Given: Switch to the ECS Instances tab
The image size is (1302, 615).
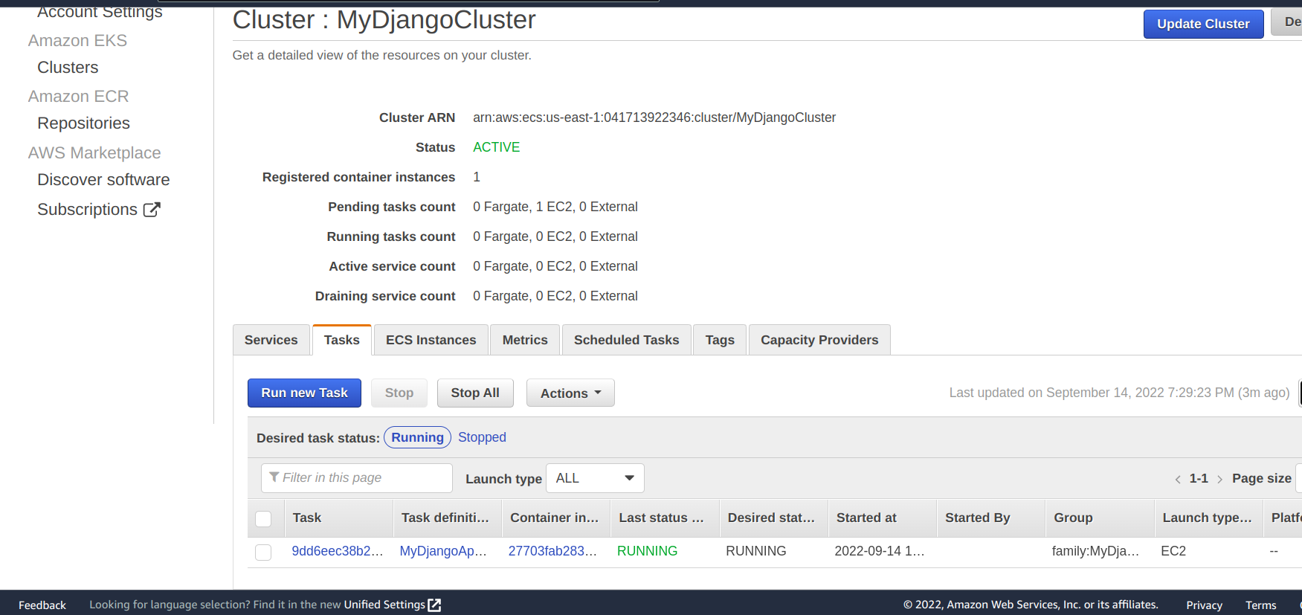Looking at the screenshot, I should (x=431, y=340).
